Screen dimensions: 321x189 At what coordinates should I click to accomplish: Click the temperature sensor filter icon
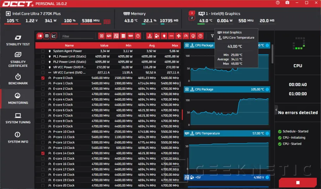click(149, 36)
